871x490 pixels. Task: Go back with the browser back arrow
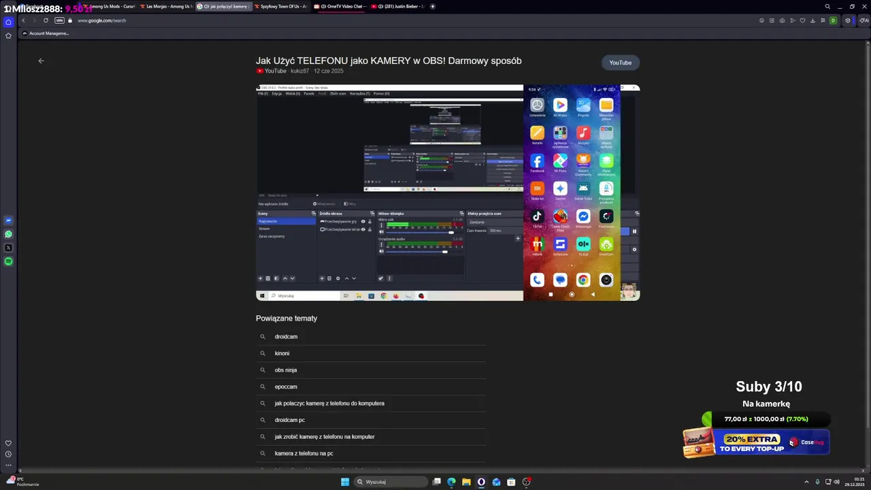tap(23, 20)
